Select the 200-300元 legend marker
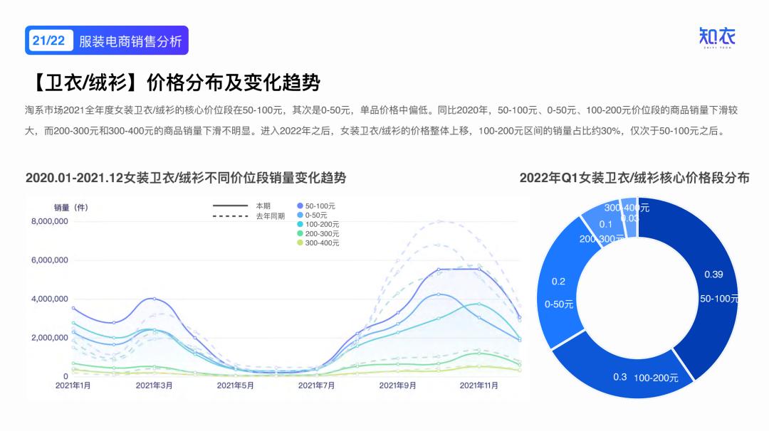 tap(300, 233)
